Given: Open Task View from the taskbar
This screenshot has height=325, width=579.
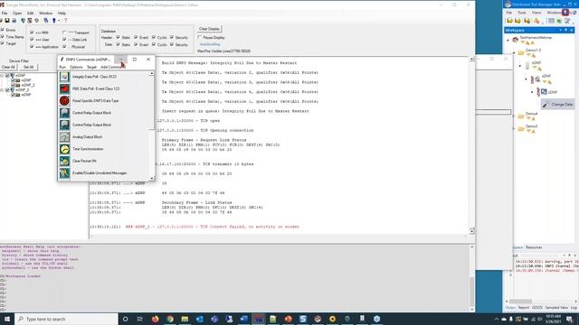Looking at the screenshot, I should [140, 319].
